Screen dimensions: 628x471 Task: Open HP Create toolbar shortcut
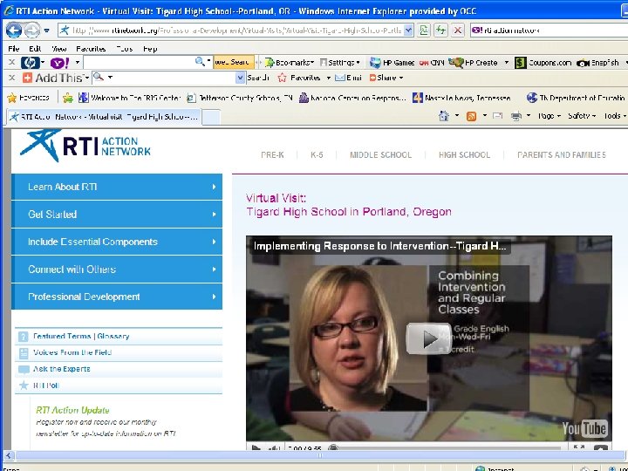tap(473, 63)
